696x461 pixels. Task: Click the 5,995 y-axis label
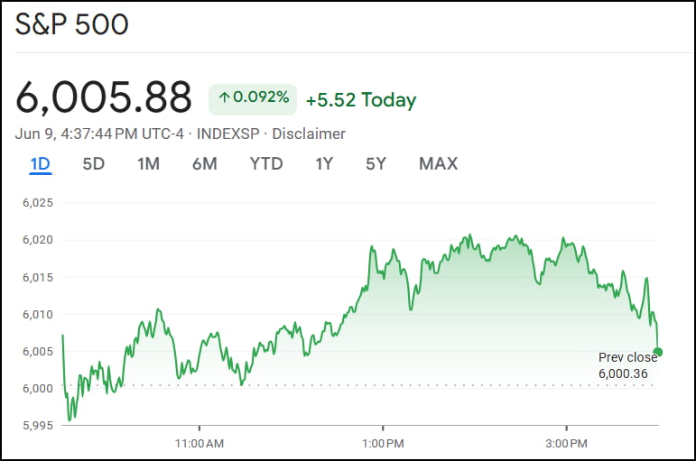coord(38,425)
